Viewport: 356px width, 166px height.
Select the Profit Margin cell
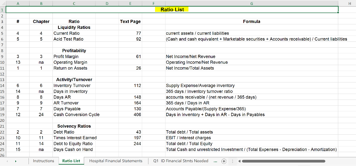74,56
